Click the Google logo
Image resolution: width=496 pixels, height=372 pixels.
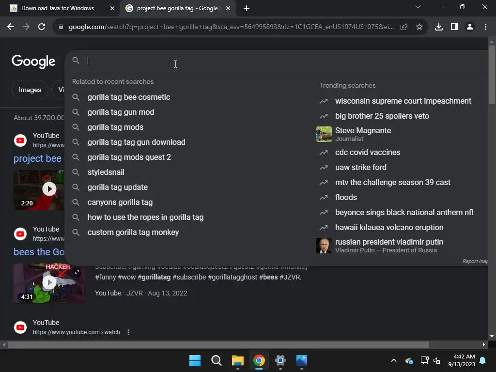[x=33, y=62]
